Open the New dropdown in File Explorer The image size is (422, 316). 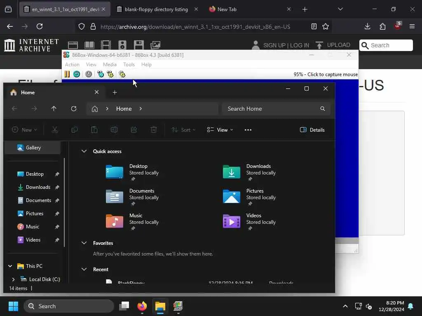point(24,130)
